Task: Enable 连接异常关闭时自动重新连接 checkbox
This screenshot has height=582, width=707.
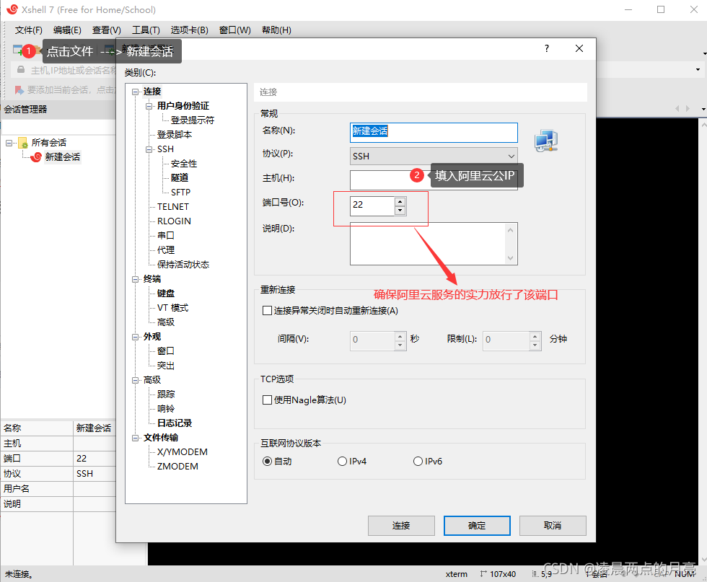Action: point(268,311)
